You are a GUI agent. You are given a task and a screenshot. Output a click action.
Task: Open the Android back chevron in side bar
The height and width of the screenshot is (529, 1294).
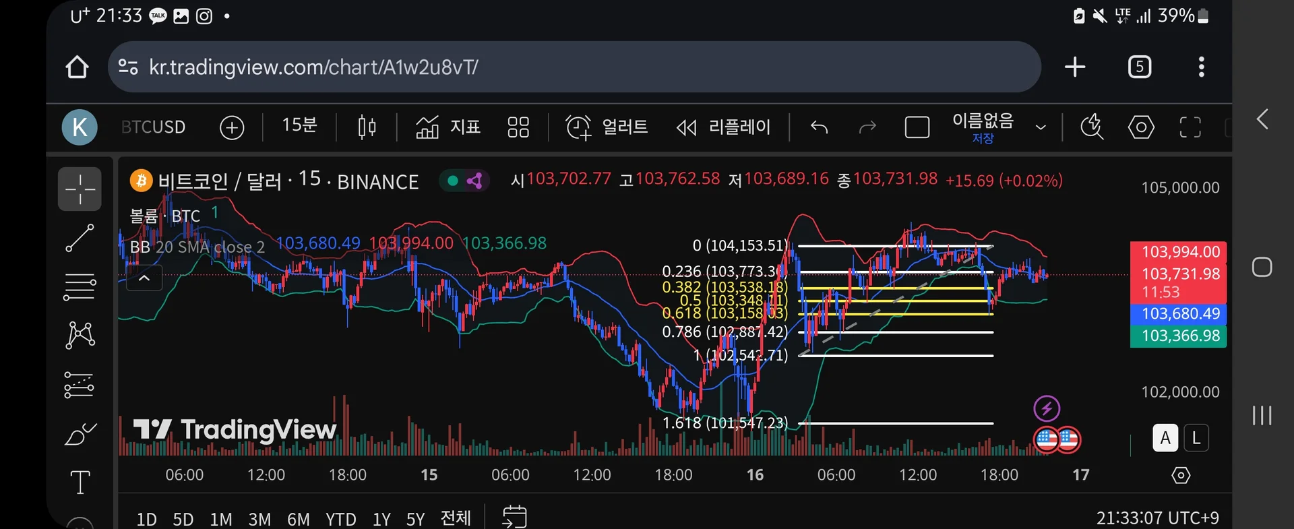1262,119
